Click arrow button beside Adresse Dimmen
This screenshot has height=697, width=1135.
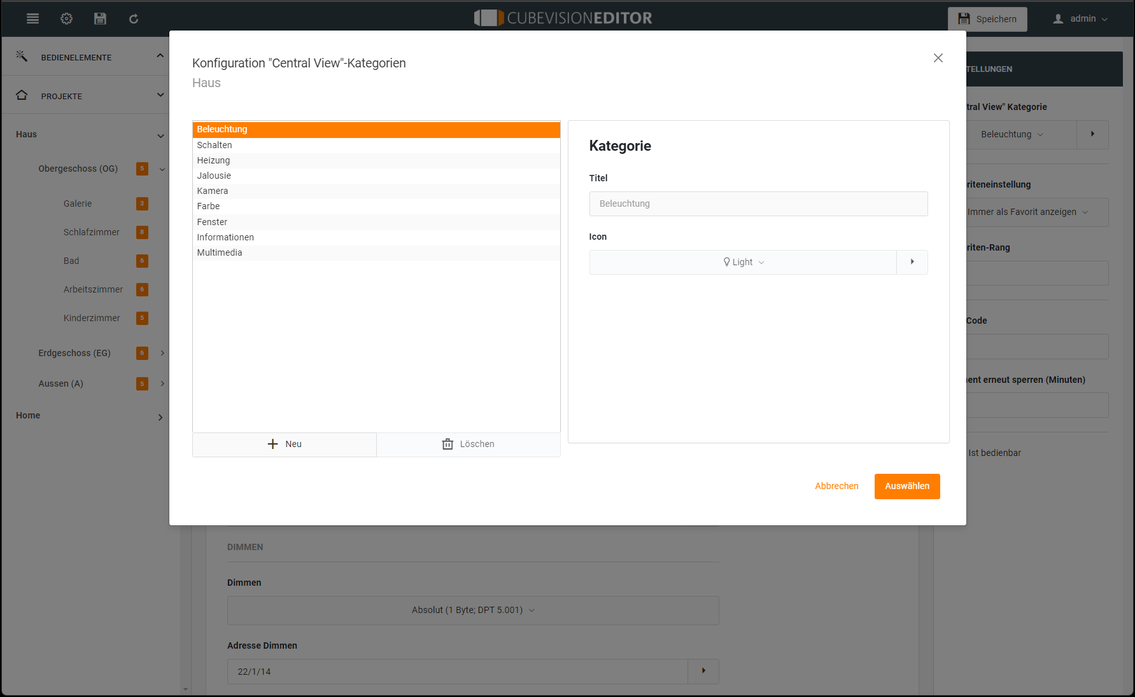pyautogui.click(x=703, y=672)
